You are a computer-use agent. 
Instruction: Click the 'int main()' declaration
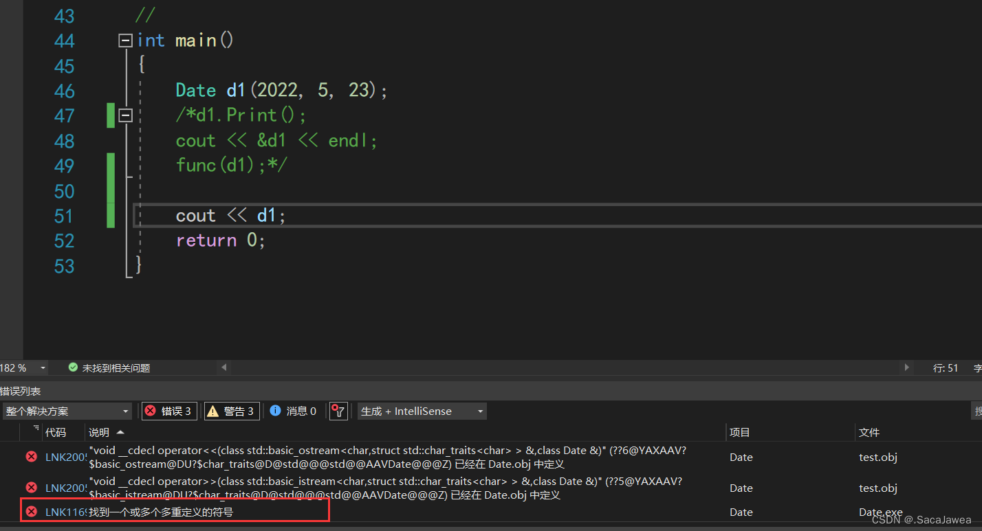(186, 41)
